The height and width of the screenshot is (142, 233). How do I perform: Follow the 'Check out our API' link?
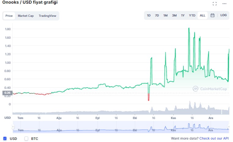(214, 138)
